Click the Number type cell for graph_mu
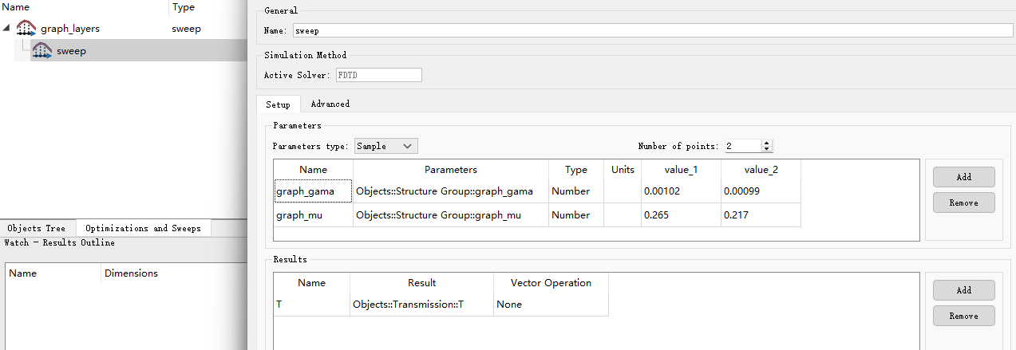 click(x=576, y=215)
